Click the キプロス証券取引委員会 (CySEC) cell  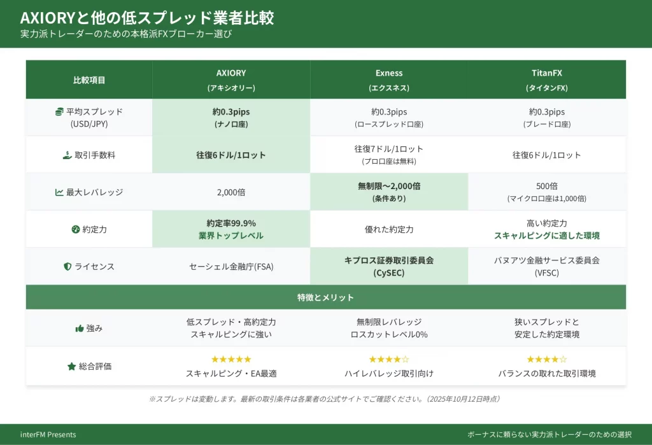388,266
